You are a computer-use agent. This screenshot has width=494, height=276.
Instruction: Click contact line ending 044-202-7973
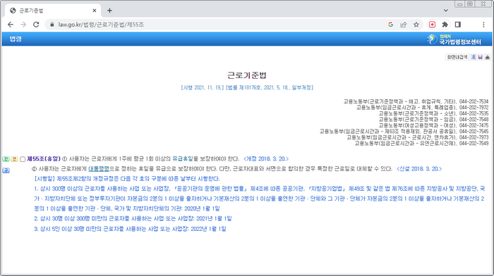418,137
